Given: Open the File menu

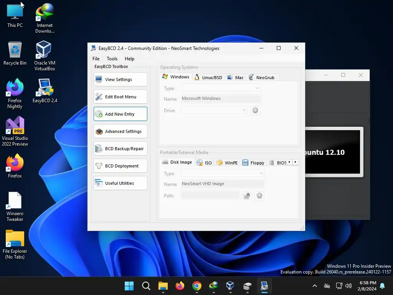Looking at the screenshot, I should (x=96, y=59).
